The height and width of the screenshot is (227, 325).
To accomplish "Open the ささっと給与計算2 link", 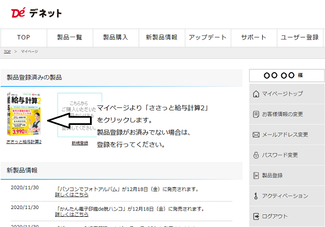I will pos(24,142).
